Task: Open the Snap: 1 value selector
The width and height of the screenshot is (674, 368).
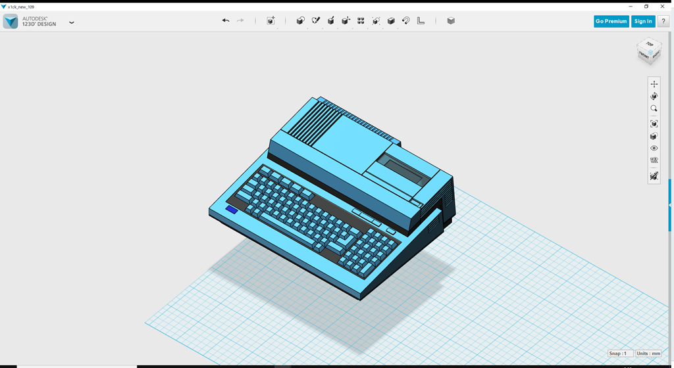Action: pos(619,354)
